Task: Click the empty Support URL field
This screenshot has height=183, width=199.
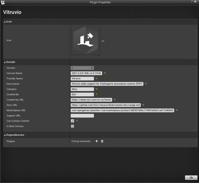Action: click(x=82, y=116)
